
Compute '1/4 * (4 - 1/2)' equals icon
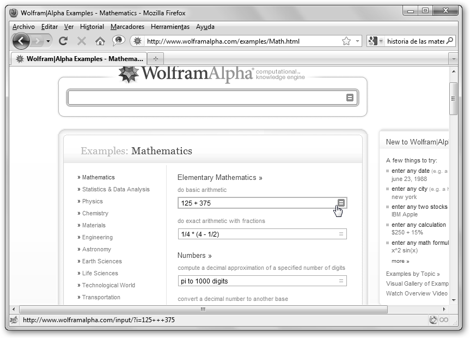point(341,234)
